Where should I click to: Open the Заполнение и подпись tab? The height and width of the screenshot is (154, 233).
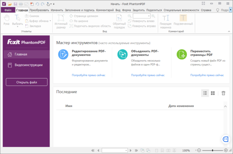pyautogui.click(x=80, y=10)
